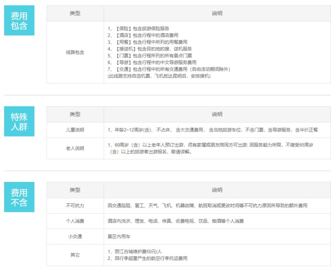Select the 【交通】 transportation fee line
Screen dimensions: 331x269
[168, 69]
